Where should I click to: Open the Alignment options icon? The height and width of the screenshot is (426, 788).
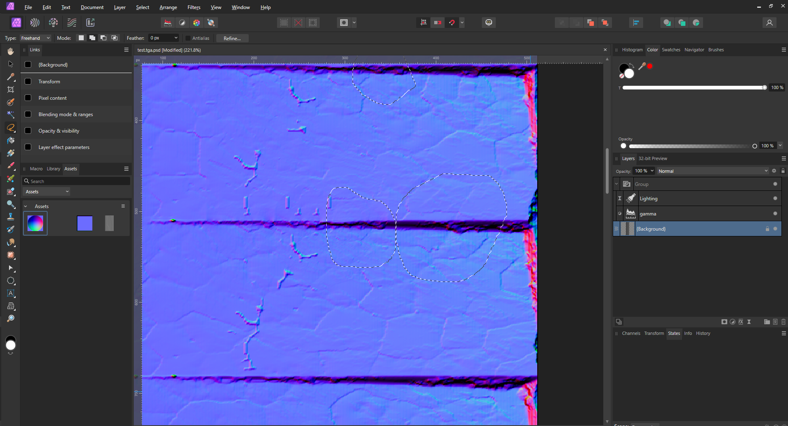[x=636, y=23]
